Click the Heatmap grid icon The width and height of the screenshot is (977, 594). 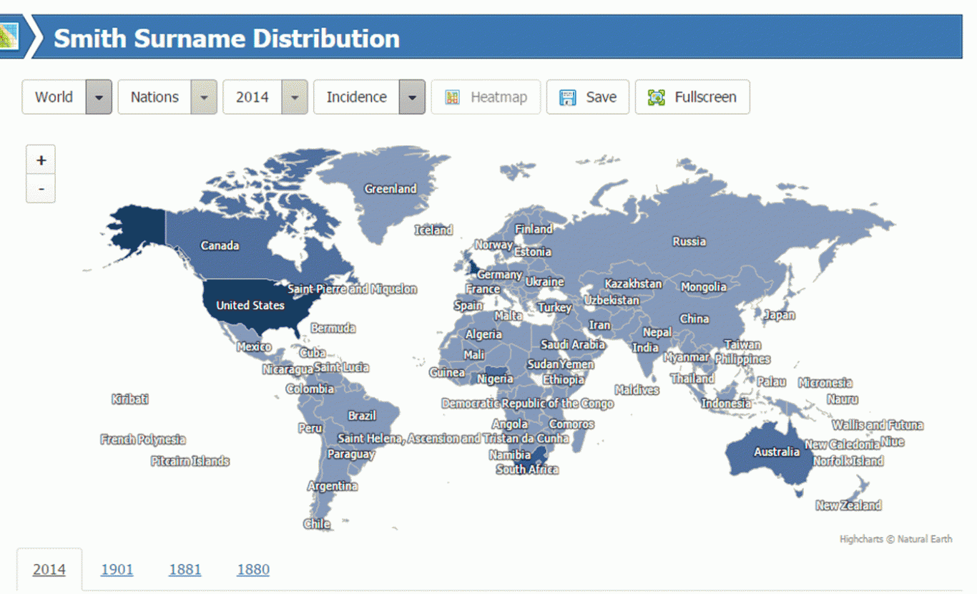pyautogui.click(x=452, y=97)
